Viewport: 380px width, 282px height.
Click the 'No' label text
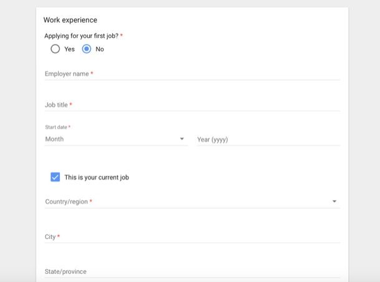pos(100,49)
